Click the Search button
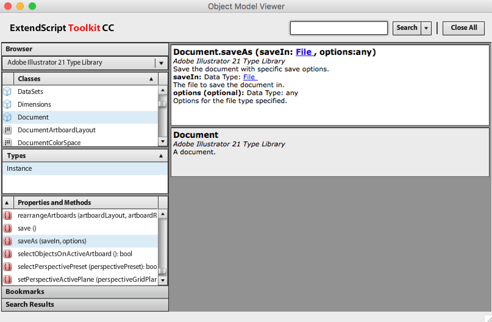Screen dimensions: 492x322 point(407,28)
